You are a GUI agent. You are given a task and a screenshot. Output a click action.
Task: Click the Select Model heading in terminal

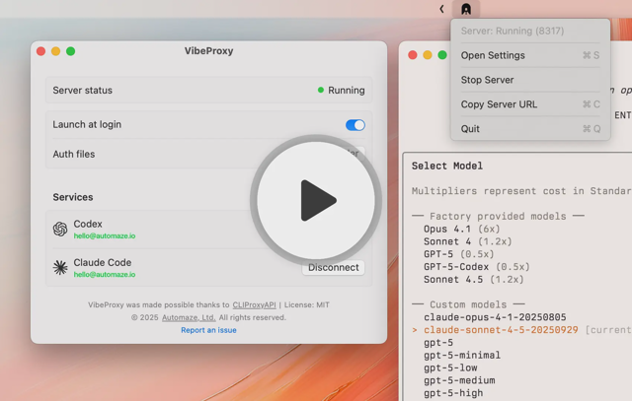click(x=447, y=167)
